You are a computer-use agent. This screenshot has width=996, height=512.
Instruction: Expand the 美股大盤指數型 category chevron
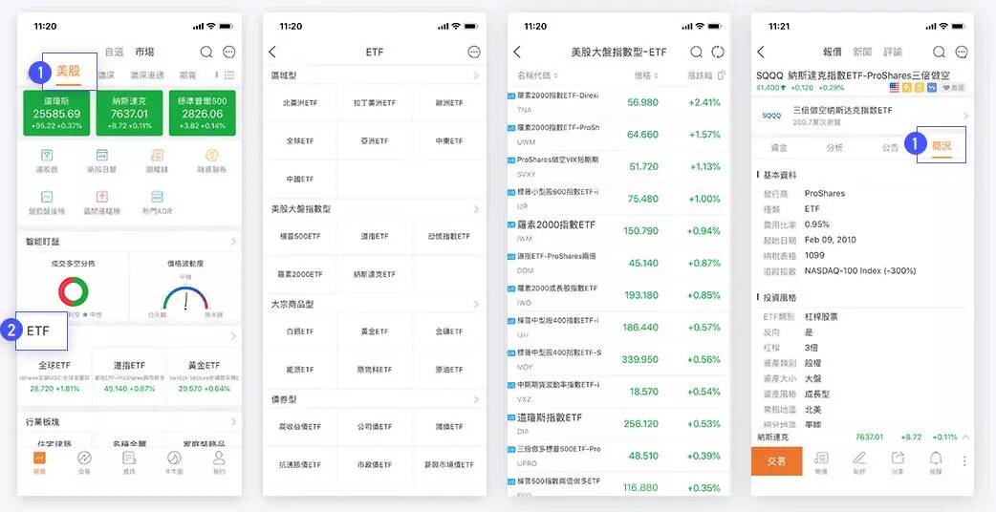click(476, 209)
